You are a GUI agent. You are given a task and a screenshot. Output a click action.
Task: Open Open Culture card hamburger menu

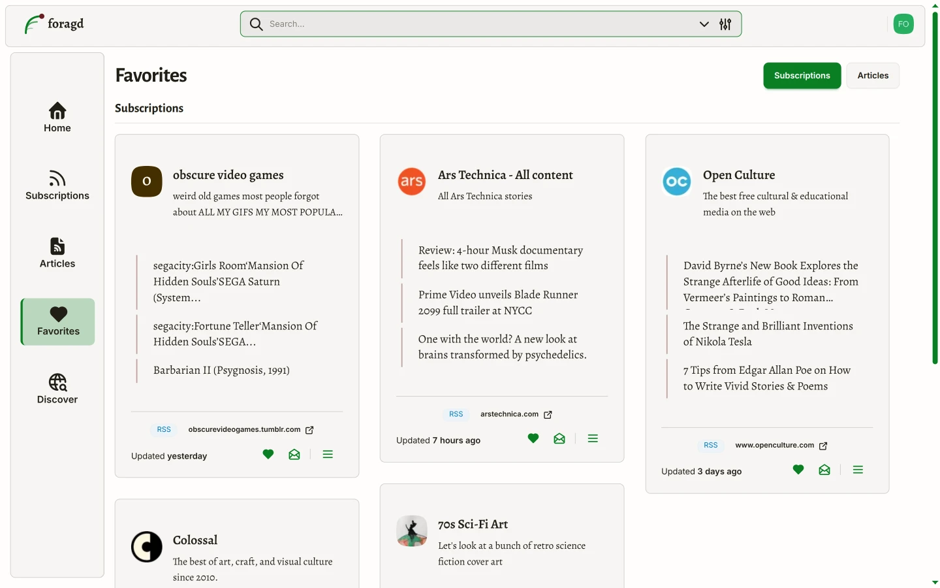pyautogui.click(x=858, y=470)
